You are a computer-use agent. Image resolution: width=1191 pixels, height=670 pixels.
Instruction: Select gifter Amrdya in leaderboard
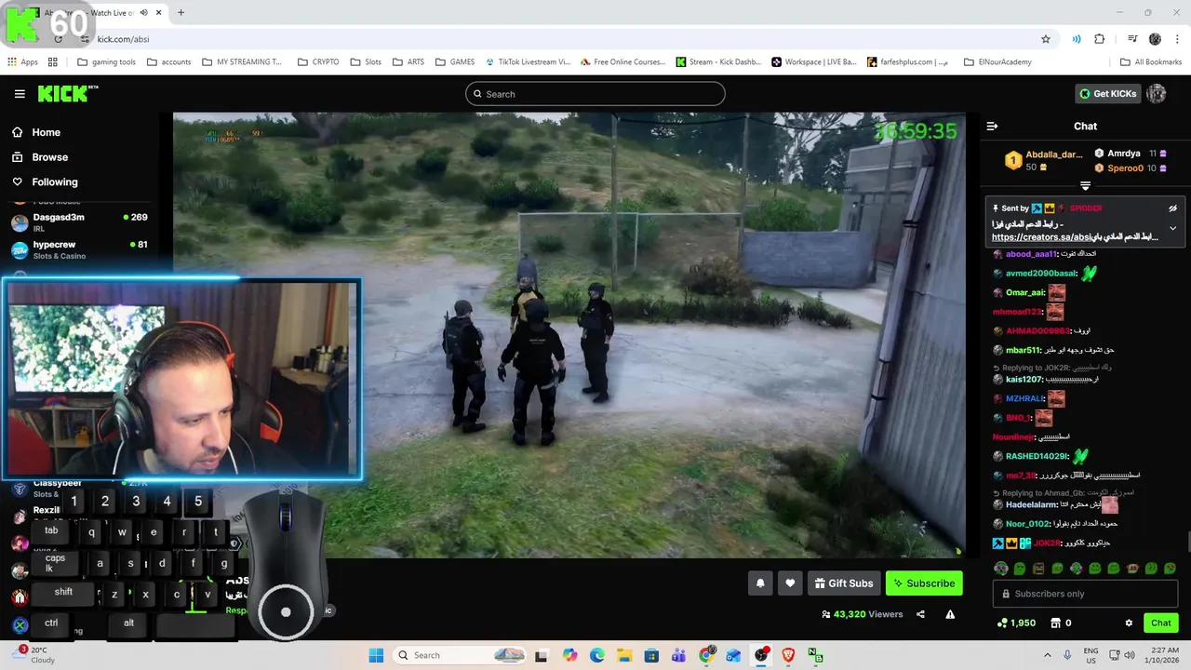1124,154
